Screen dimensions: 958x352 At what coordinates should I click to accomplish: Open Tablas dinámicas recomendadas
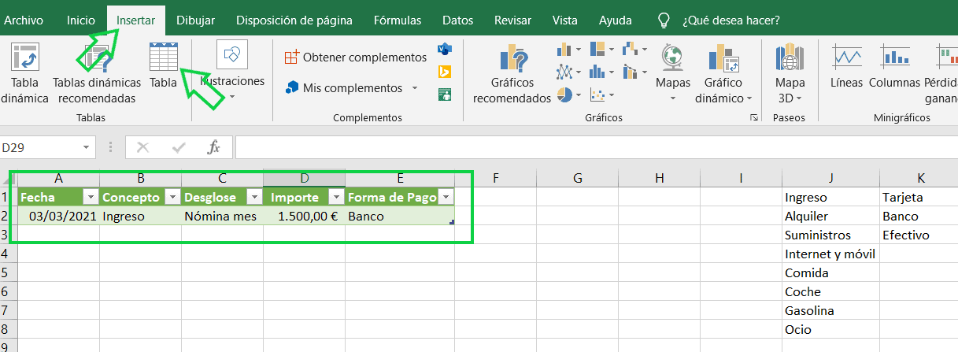[x=97, y=75]
